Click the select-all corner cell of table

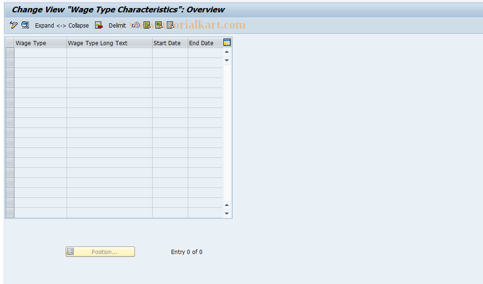(10, 43)
